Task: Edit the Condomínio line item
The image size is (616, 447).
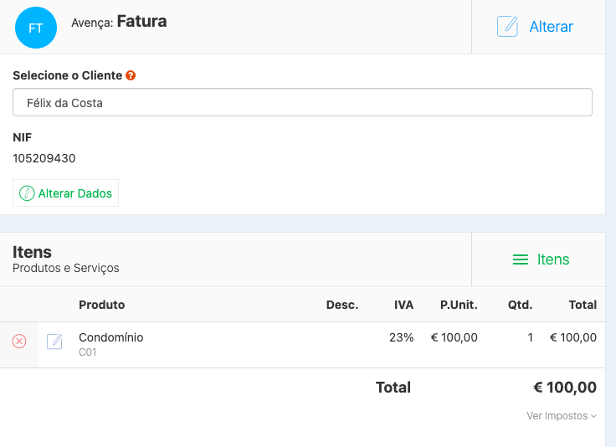Action: click(x=54, y=342)
